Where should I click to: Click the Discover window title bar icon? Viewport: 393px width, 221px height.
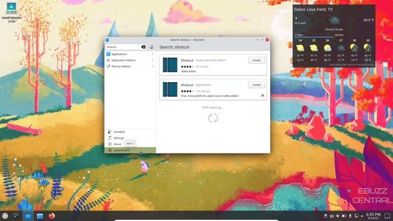pos(107,40)
